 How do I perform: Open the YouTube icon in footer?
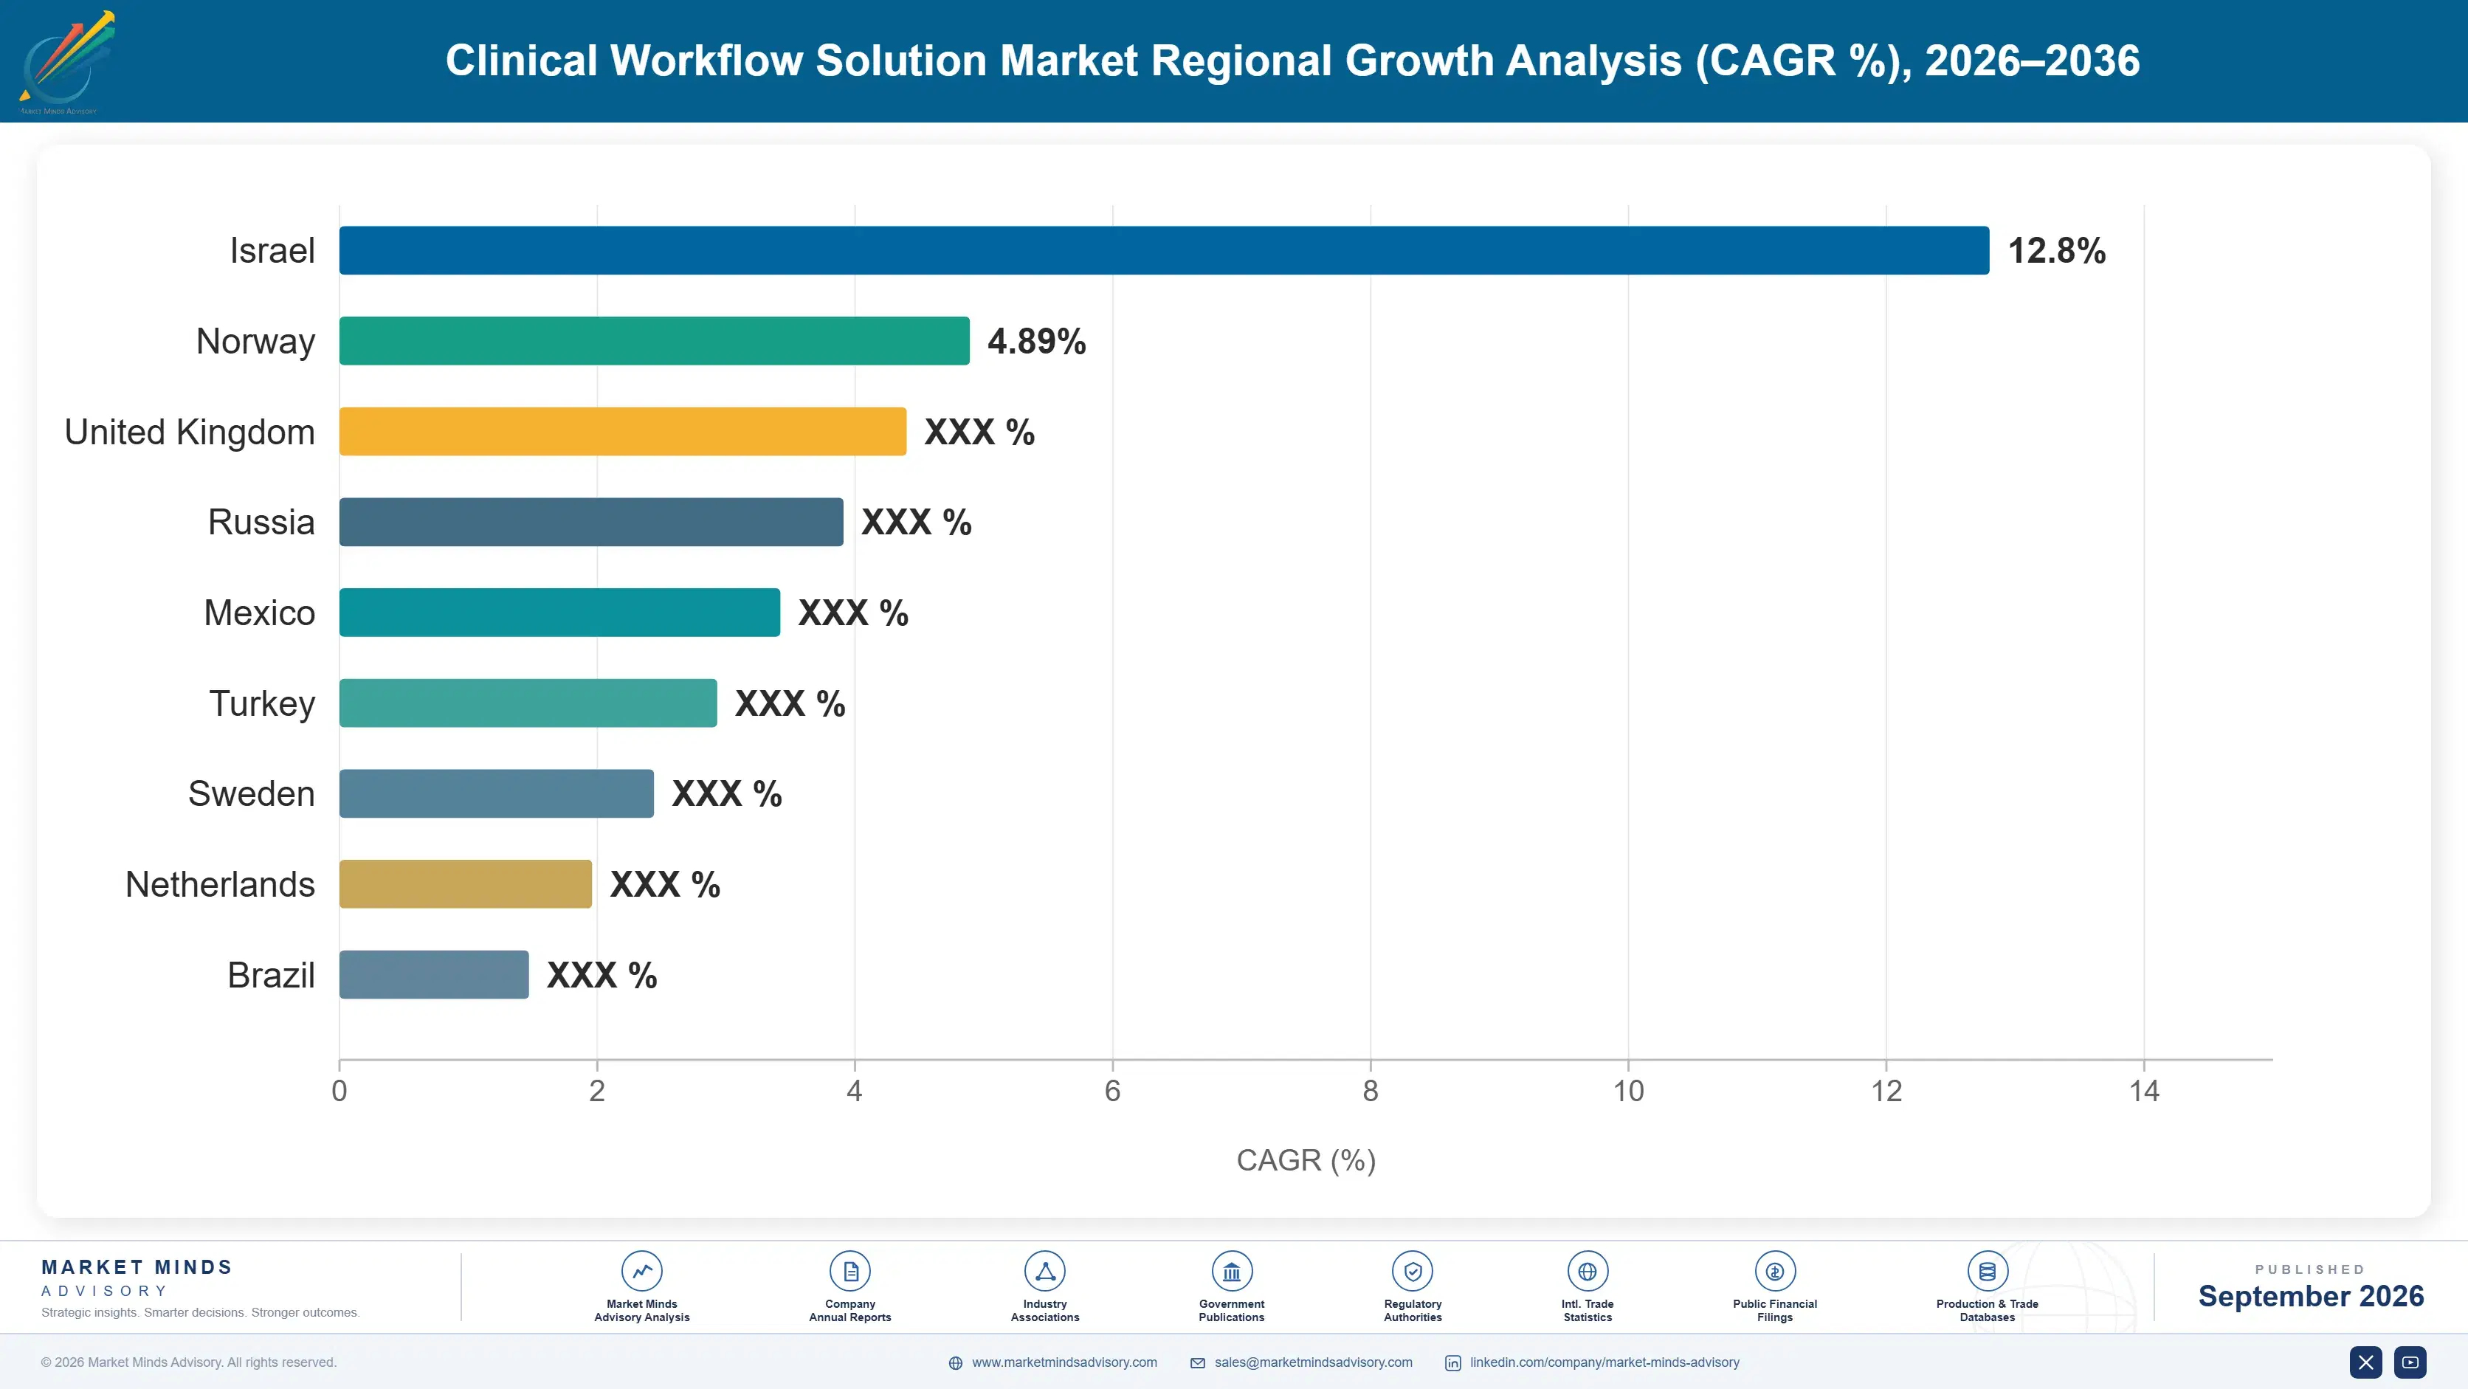pos(2410,1362)
